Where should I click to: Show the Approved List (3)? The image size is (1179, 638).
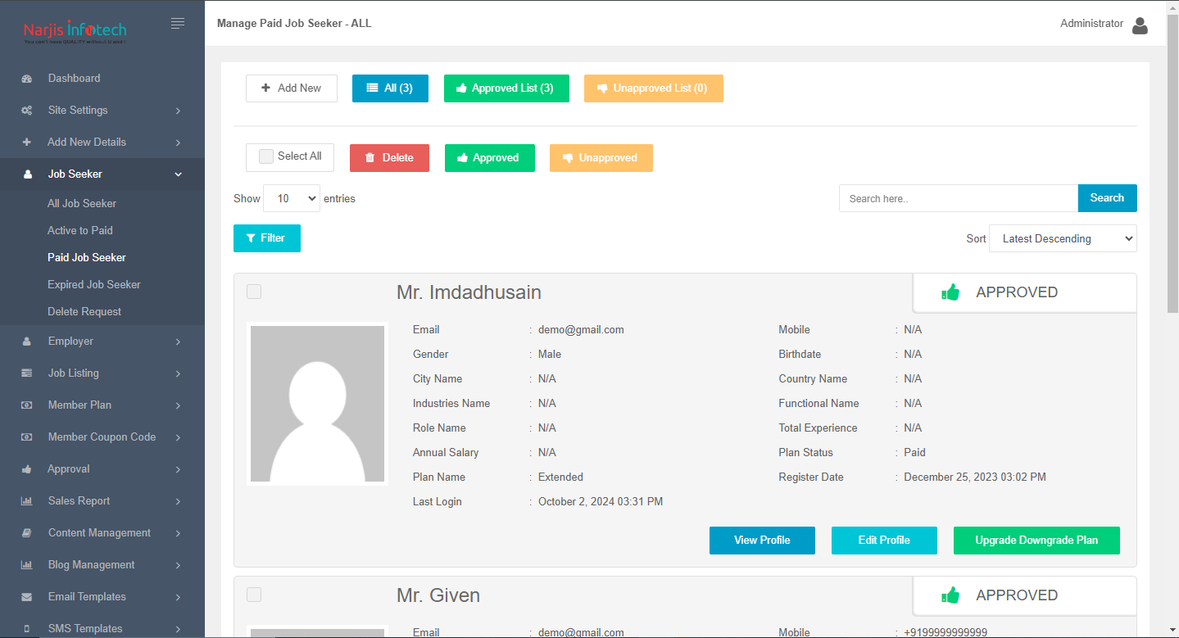[506, 88]
